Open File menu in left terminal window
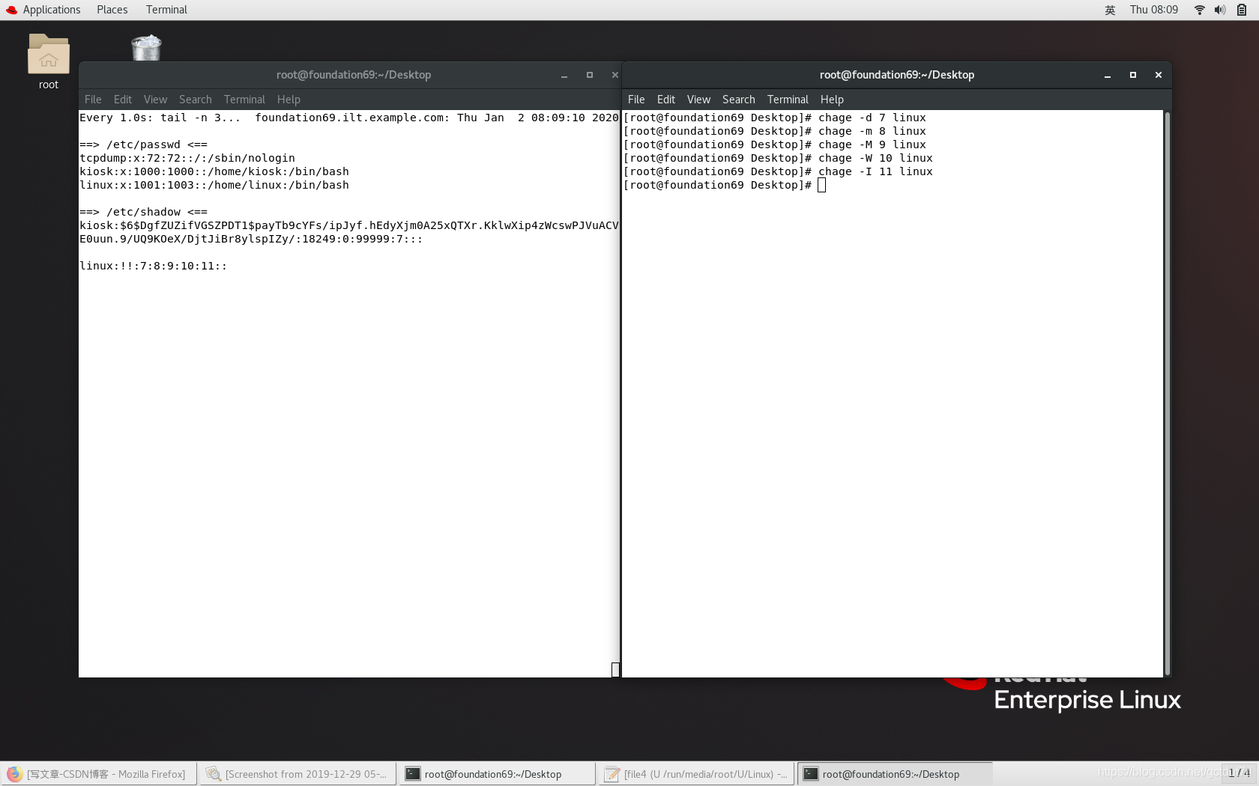This screenshot has height=786, width=1259. coord(93,100)
